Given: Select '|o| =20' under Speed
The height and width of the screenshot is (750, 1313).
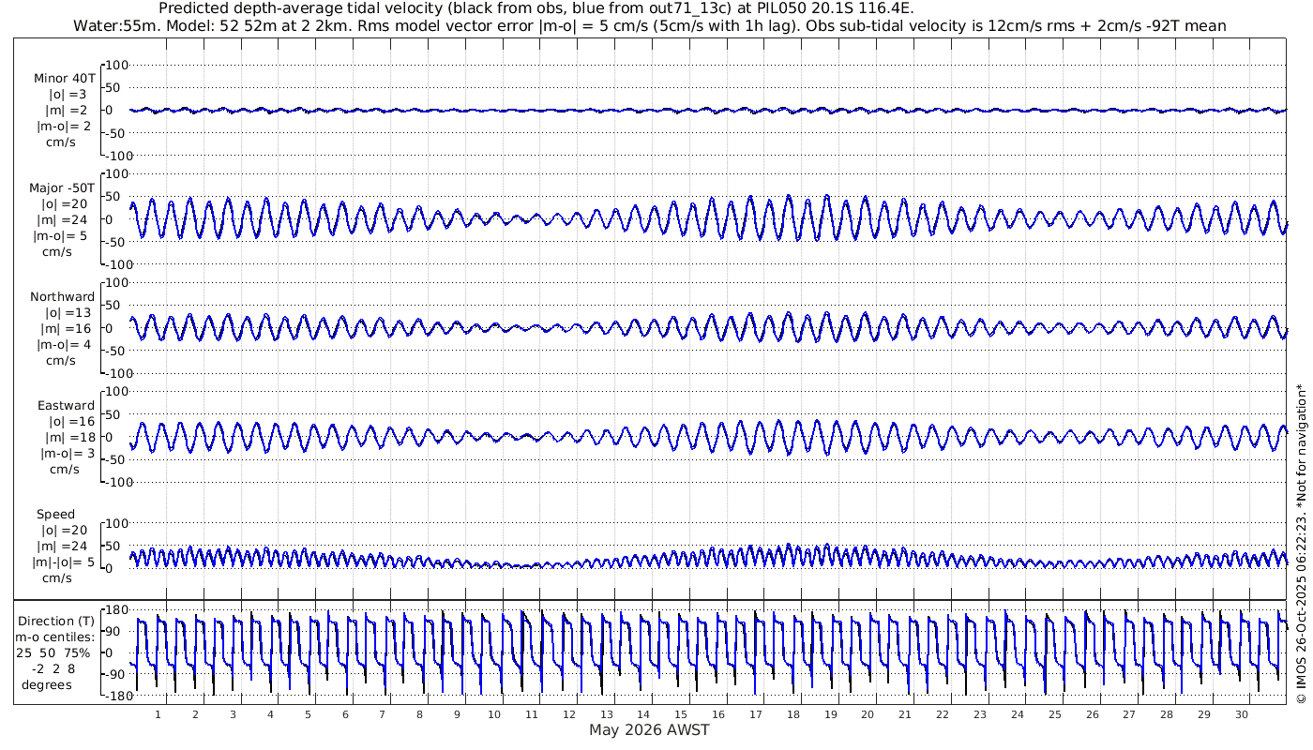Looking at the screenshot, I should click(64, 530).
